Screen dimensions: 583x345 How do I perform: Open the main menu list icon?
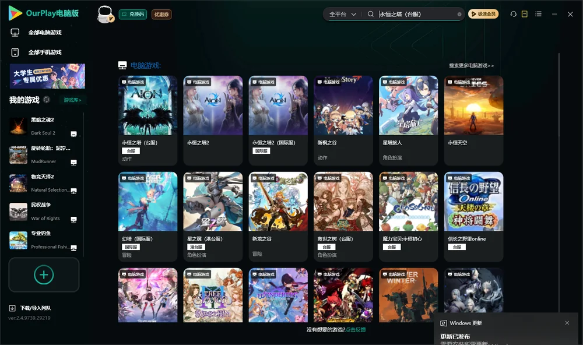(538, 14)
